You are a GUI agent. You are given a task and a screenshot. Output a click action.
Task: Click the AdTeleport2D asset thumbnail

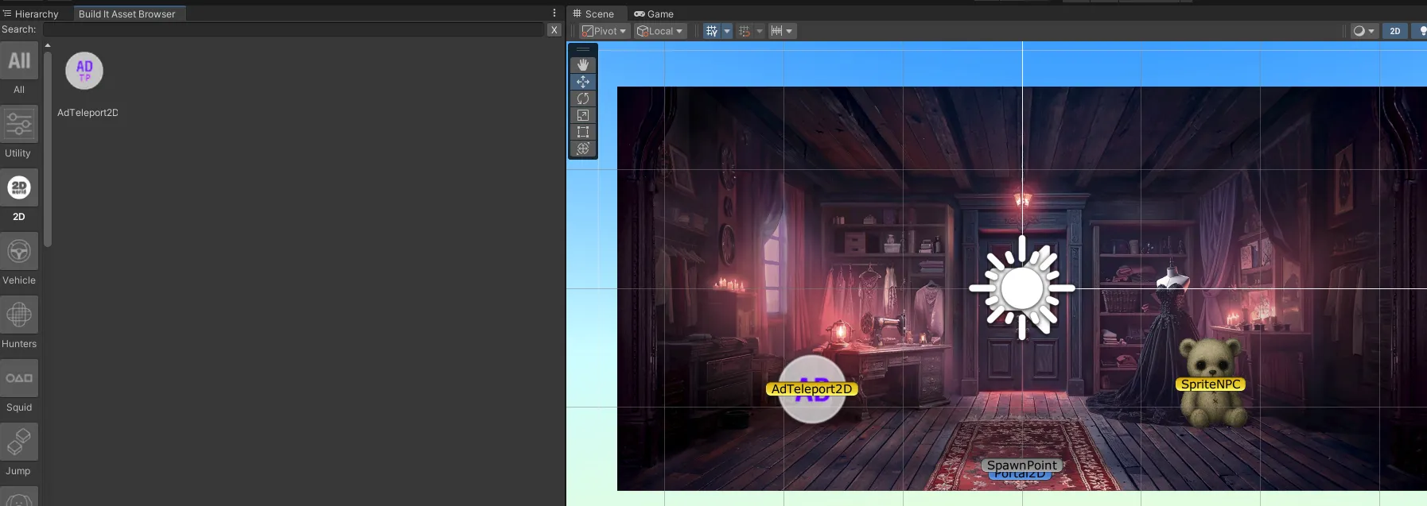click(x=84, y=71)
